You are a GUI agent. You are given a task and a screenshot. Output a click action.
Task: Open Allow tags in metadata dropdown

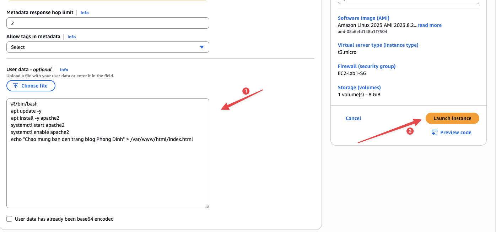[x=108, y=47]
